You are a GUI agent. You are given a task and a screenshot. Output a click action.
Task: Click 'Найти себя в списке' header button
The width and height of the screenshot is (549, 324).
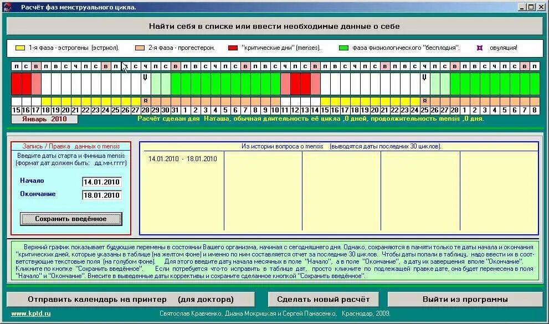[275, 26]
